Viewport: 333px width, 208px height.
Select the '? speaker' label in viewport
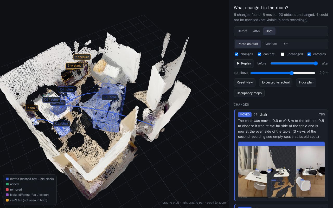point(82,57)
